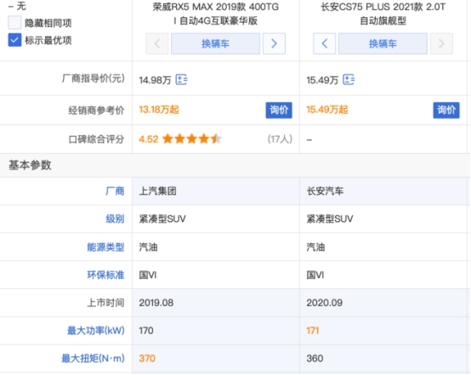The width and height of the screenshot is (471, 375).
Task: Click the 基本参数 section header
Action: (x=30, y=165)
